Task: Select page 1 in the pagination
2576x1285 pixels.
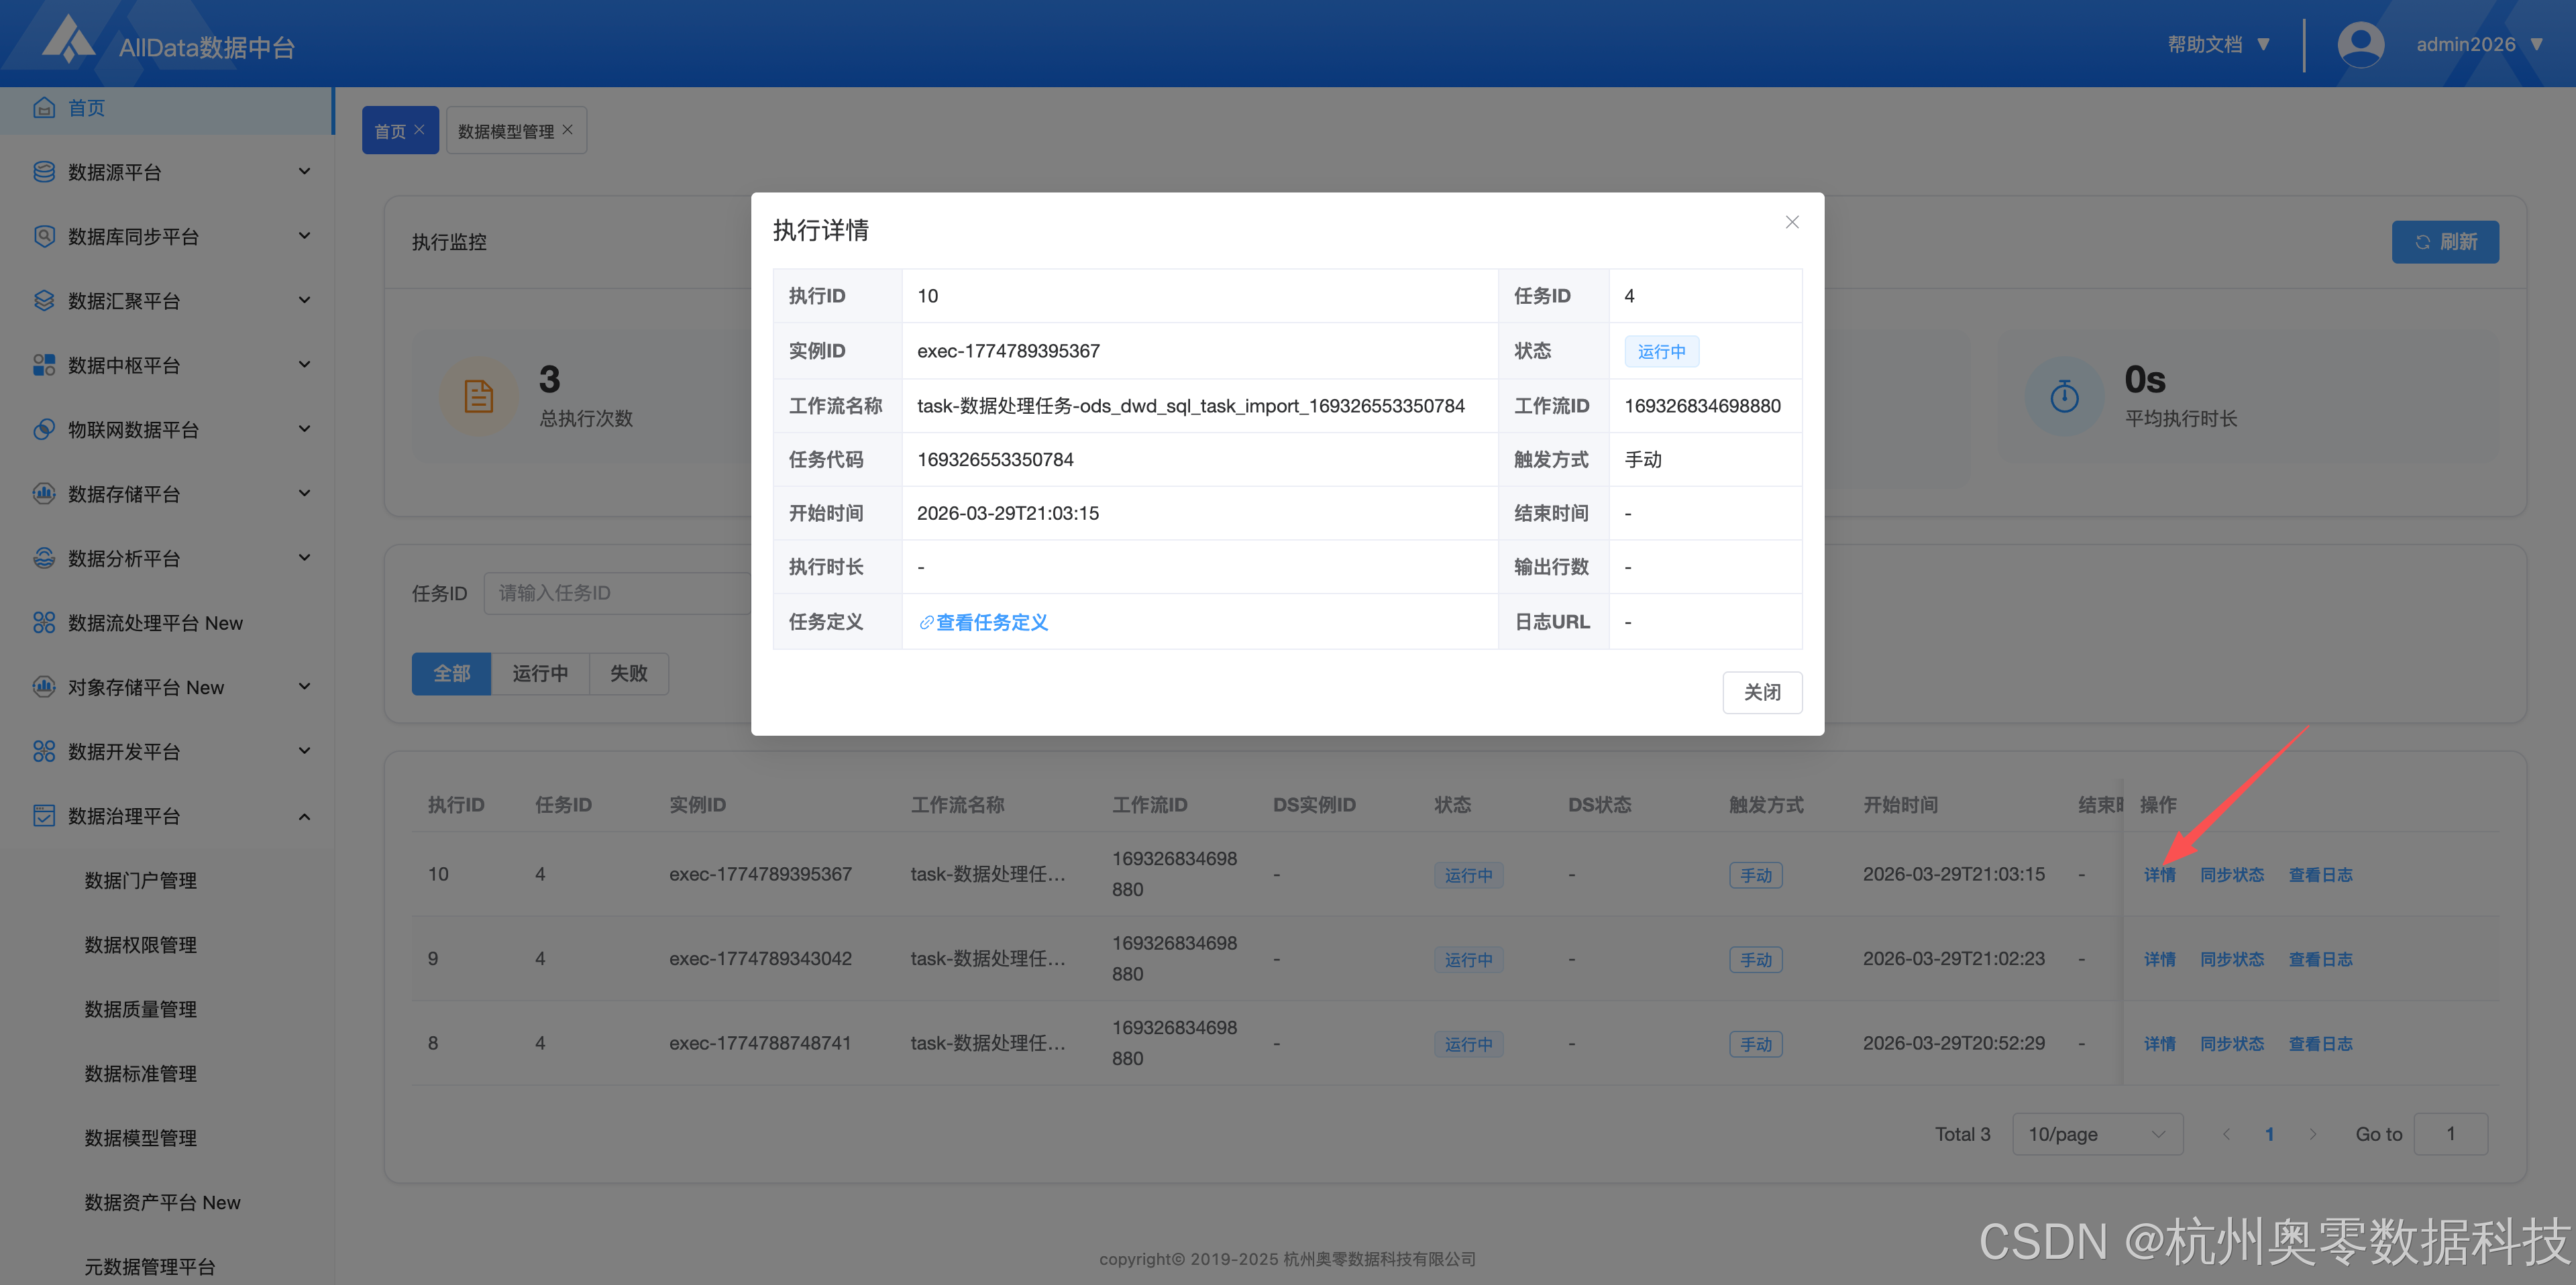Action: click(2269, 1134)
